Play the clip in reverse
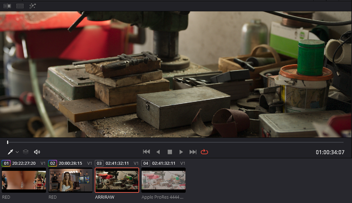 coord(158,152)
